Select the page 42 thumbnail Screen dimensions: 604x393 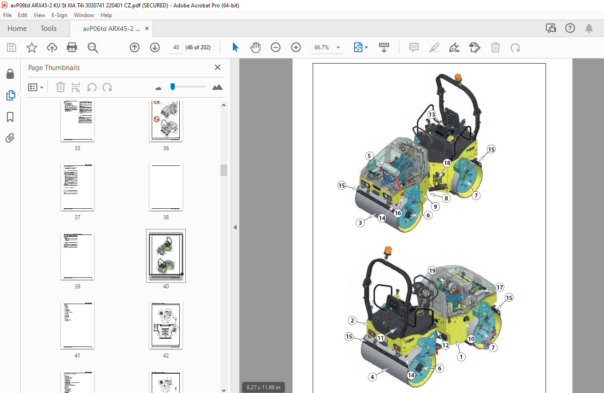point(166,325)
